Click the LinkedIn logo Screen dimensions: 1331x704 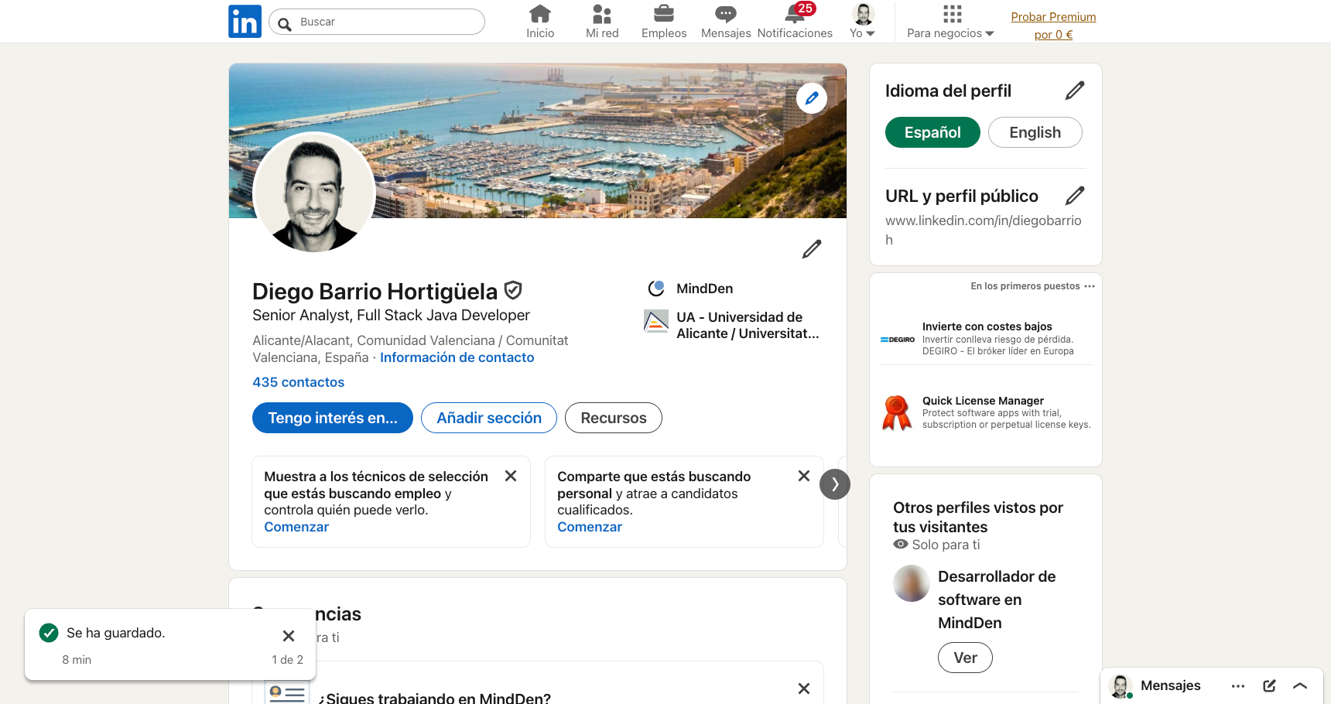click(x=245, y=21)
